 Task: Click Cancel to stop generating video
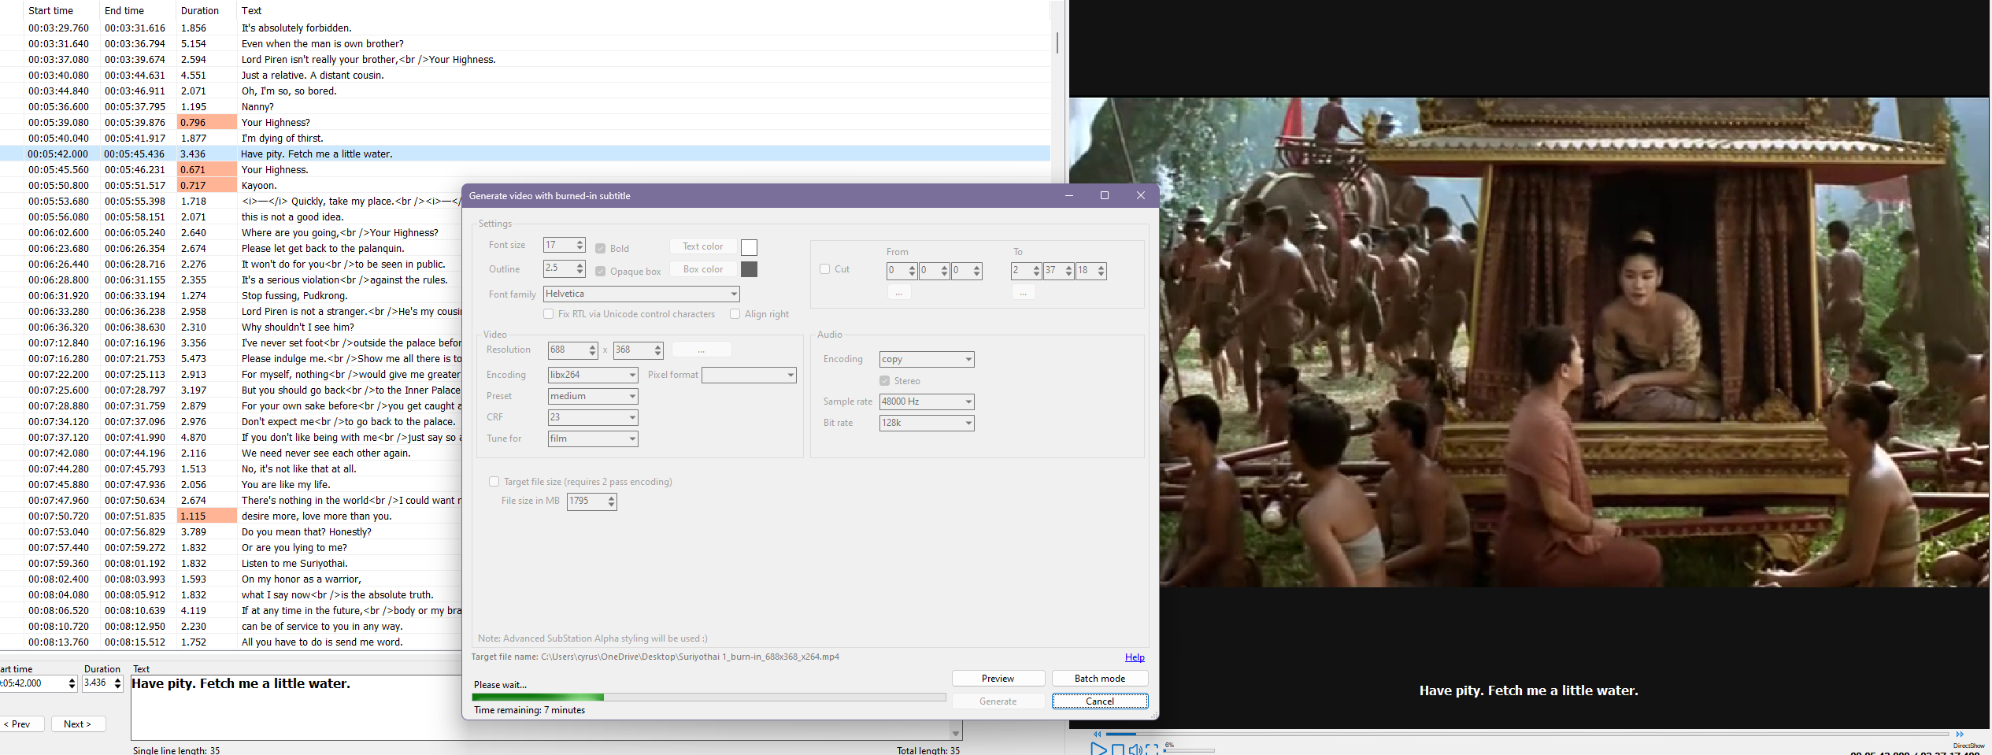coord(1099,701)
